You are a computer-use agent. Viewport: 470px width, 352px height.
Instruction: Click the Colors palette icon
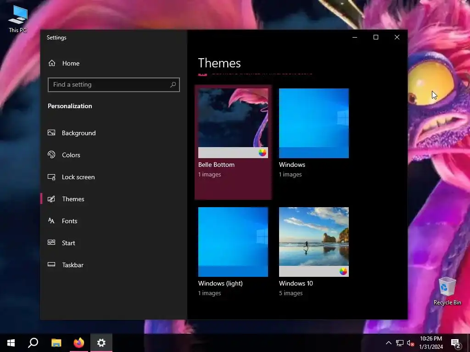pyautogui.click(x=51, y=154)
